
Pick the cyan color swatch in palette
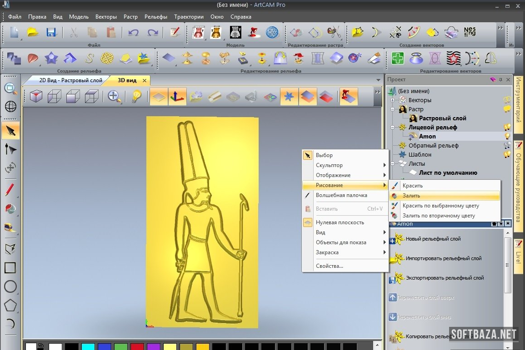tap(88, 347)
